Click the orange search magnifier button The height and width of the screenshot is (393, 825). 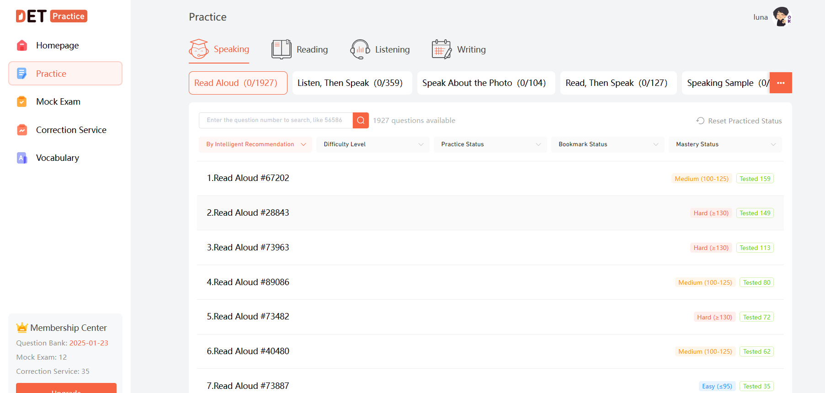[361, 120]
